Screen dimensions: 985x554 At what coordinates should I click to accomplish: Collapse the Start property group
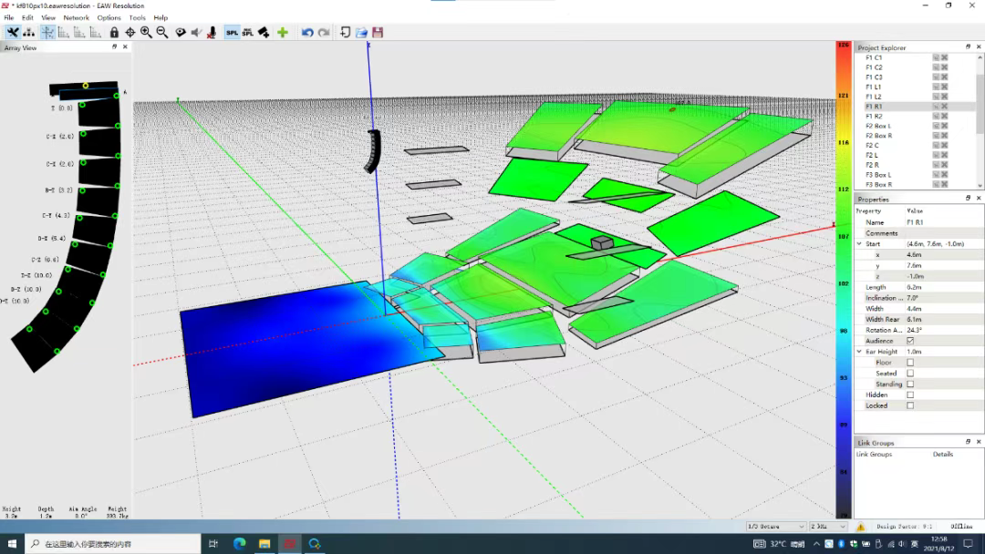point(859,244)
